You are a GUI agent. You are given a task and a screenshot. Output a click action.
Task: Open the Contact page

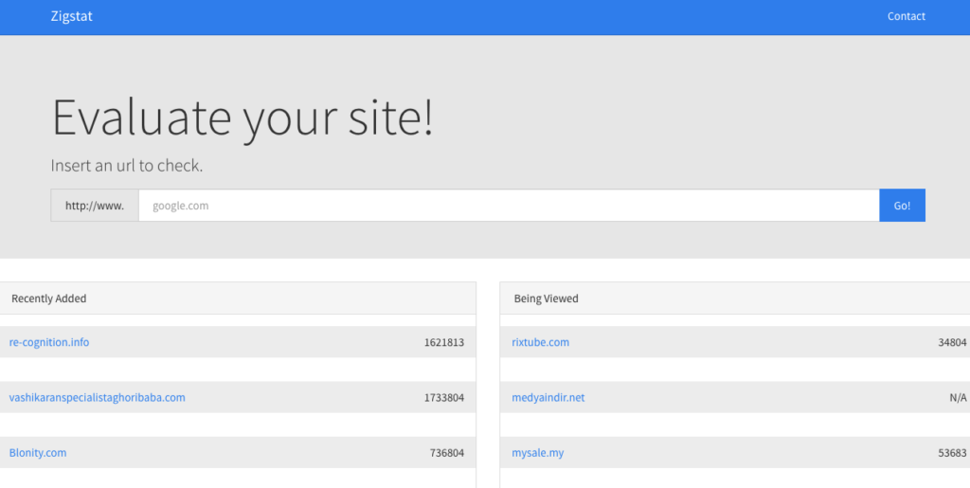point(907,17)
